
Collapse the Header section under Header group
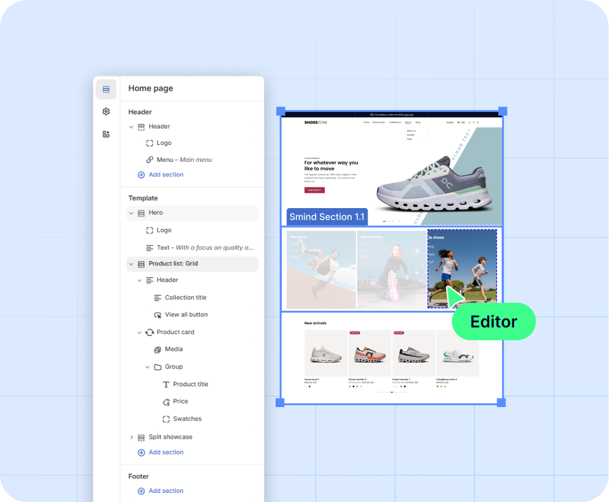coord(131,127)
